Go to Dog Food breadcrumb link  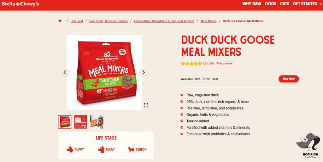[77, 21]
